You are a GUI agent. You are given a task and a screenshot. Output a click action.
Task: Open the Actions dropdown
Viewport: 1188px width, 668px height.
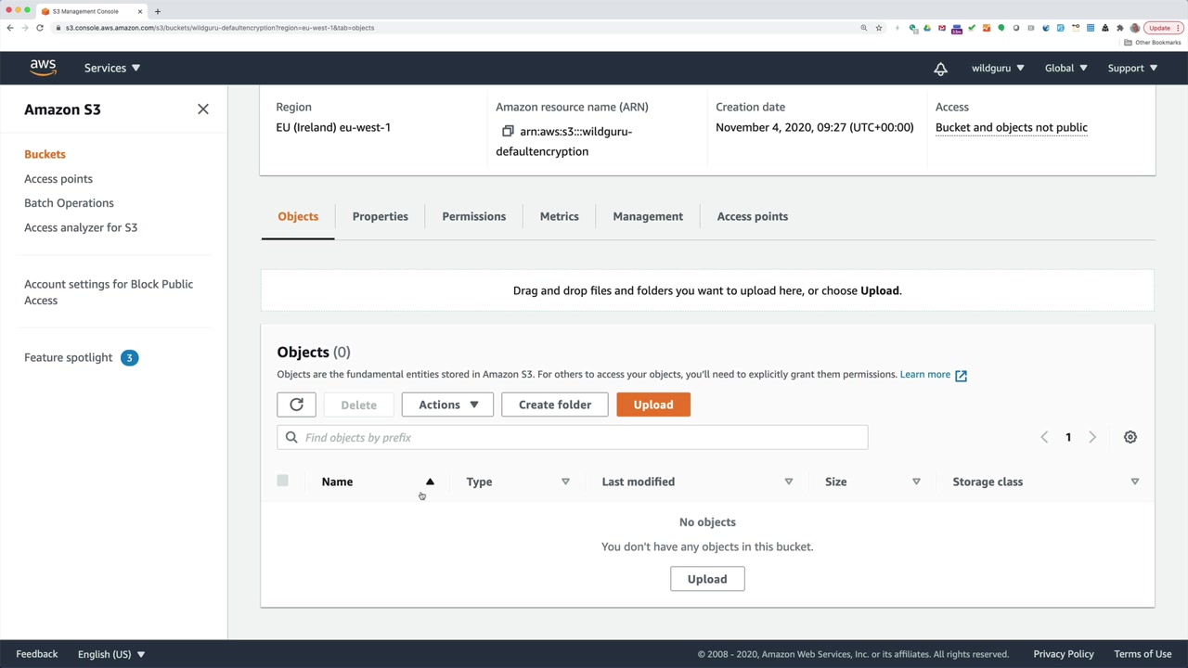447,405
